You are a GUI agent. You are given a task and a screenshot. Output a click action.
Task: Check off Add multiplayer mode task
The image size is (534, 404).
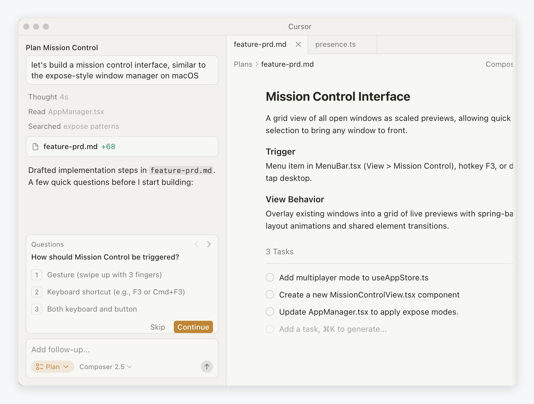270,278
